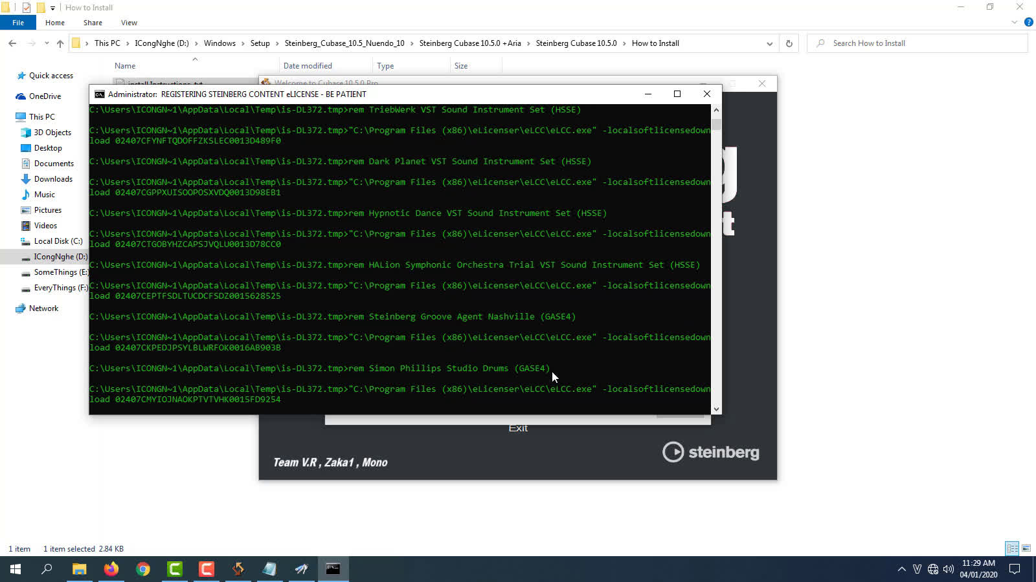Select Steinberg_Cubase_10.5_Nuendo_10 breadcrumb

(x=344, y=43)
